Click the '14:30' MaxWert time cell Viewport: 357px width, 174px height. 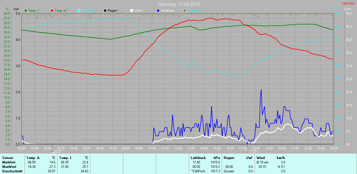point(31,167)
